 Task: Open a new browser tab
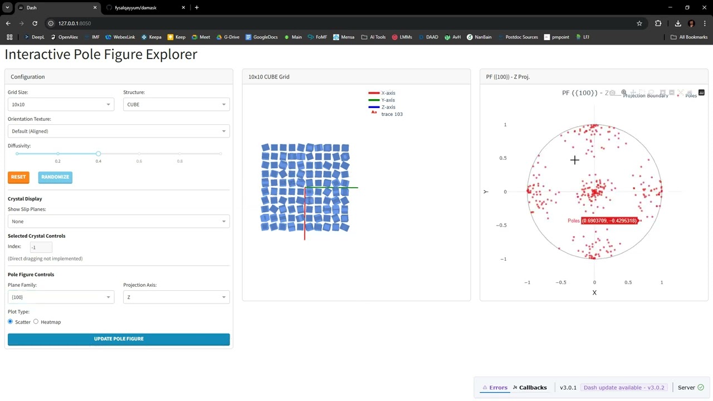[x=197, y=8]
